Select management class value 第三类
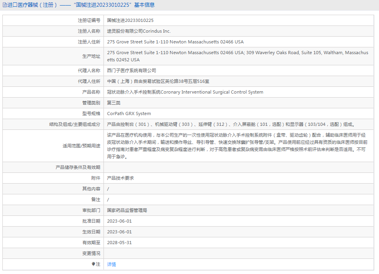This screenshot has width=379, height=274. (113, 103)
